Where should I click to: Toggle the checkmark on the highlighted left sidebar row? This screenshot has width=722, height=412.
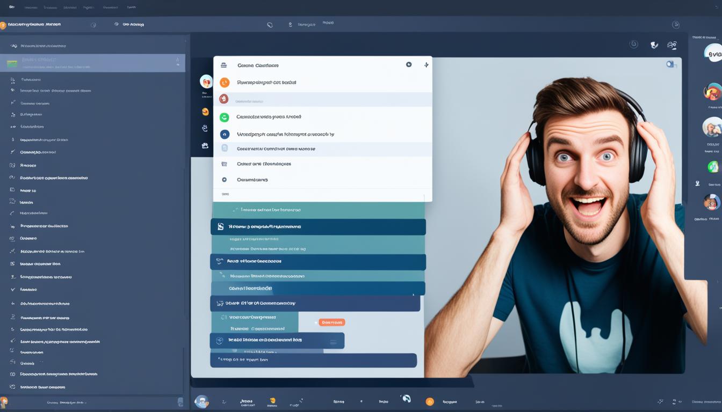click(177, 63)
